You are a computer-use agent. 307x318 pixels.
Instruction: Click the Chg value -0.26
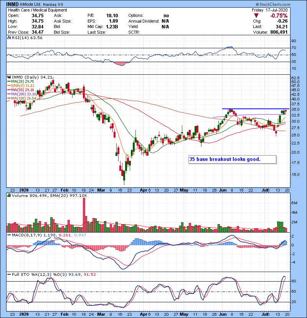coord(282,21)
